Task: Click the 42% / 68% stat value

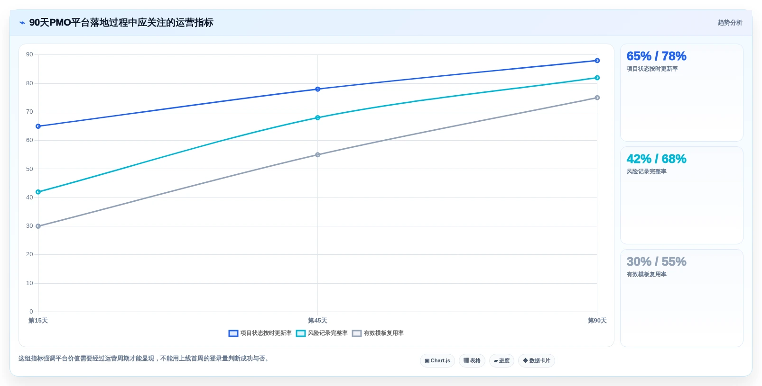Action: (x=656, y=159)
